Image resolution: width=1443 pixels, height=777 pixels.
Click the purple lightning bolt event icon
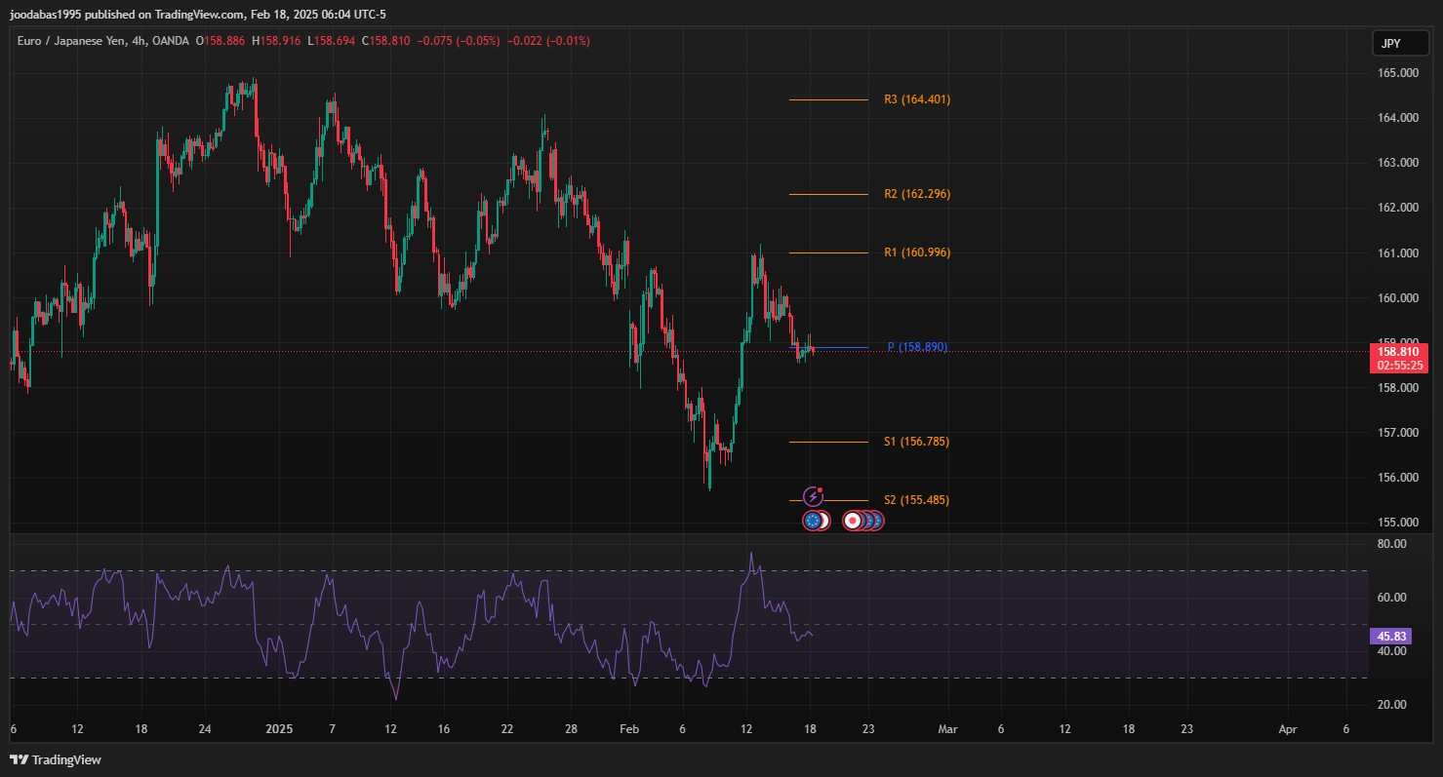(x=813, y=497)
